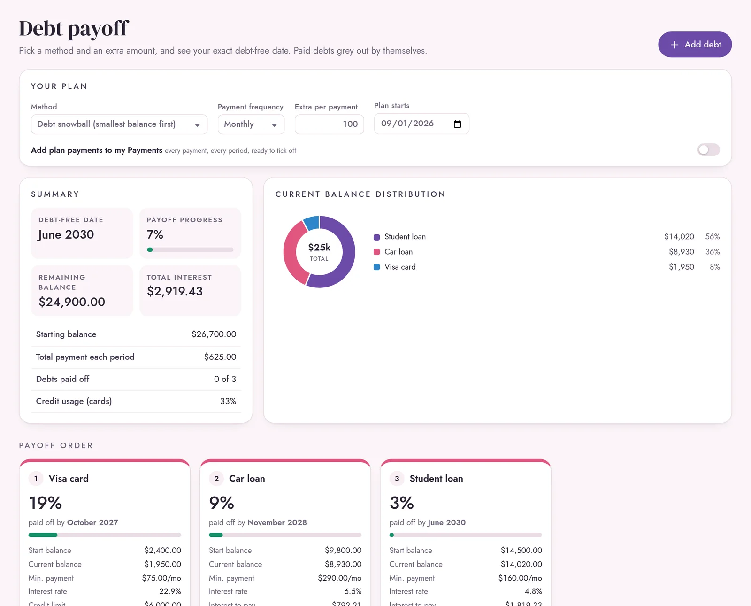Click the blue Visa card legend swatch
The image size is (751, 606).
pos(376,267)
